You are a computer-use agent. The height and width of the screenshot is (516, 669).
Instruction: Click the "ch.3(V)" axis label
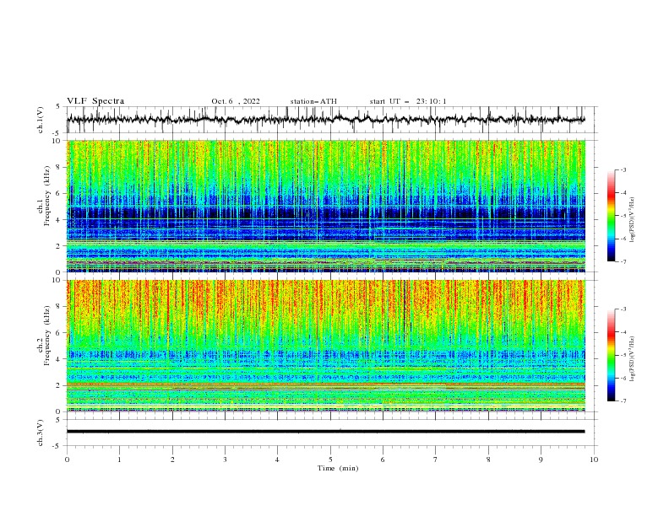pyautogui.click(x=41, y=433)
